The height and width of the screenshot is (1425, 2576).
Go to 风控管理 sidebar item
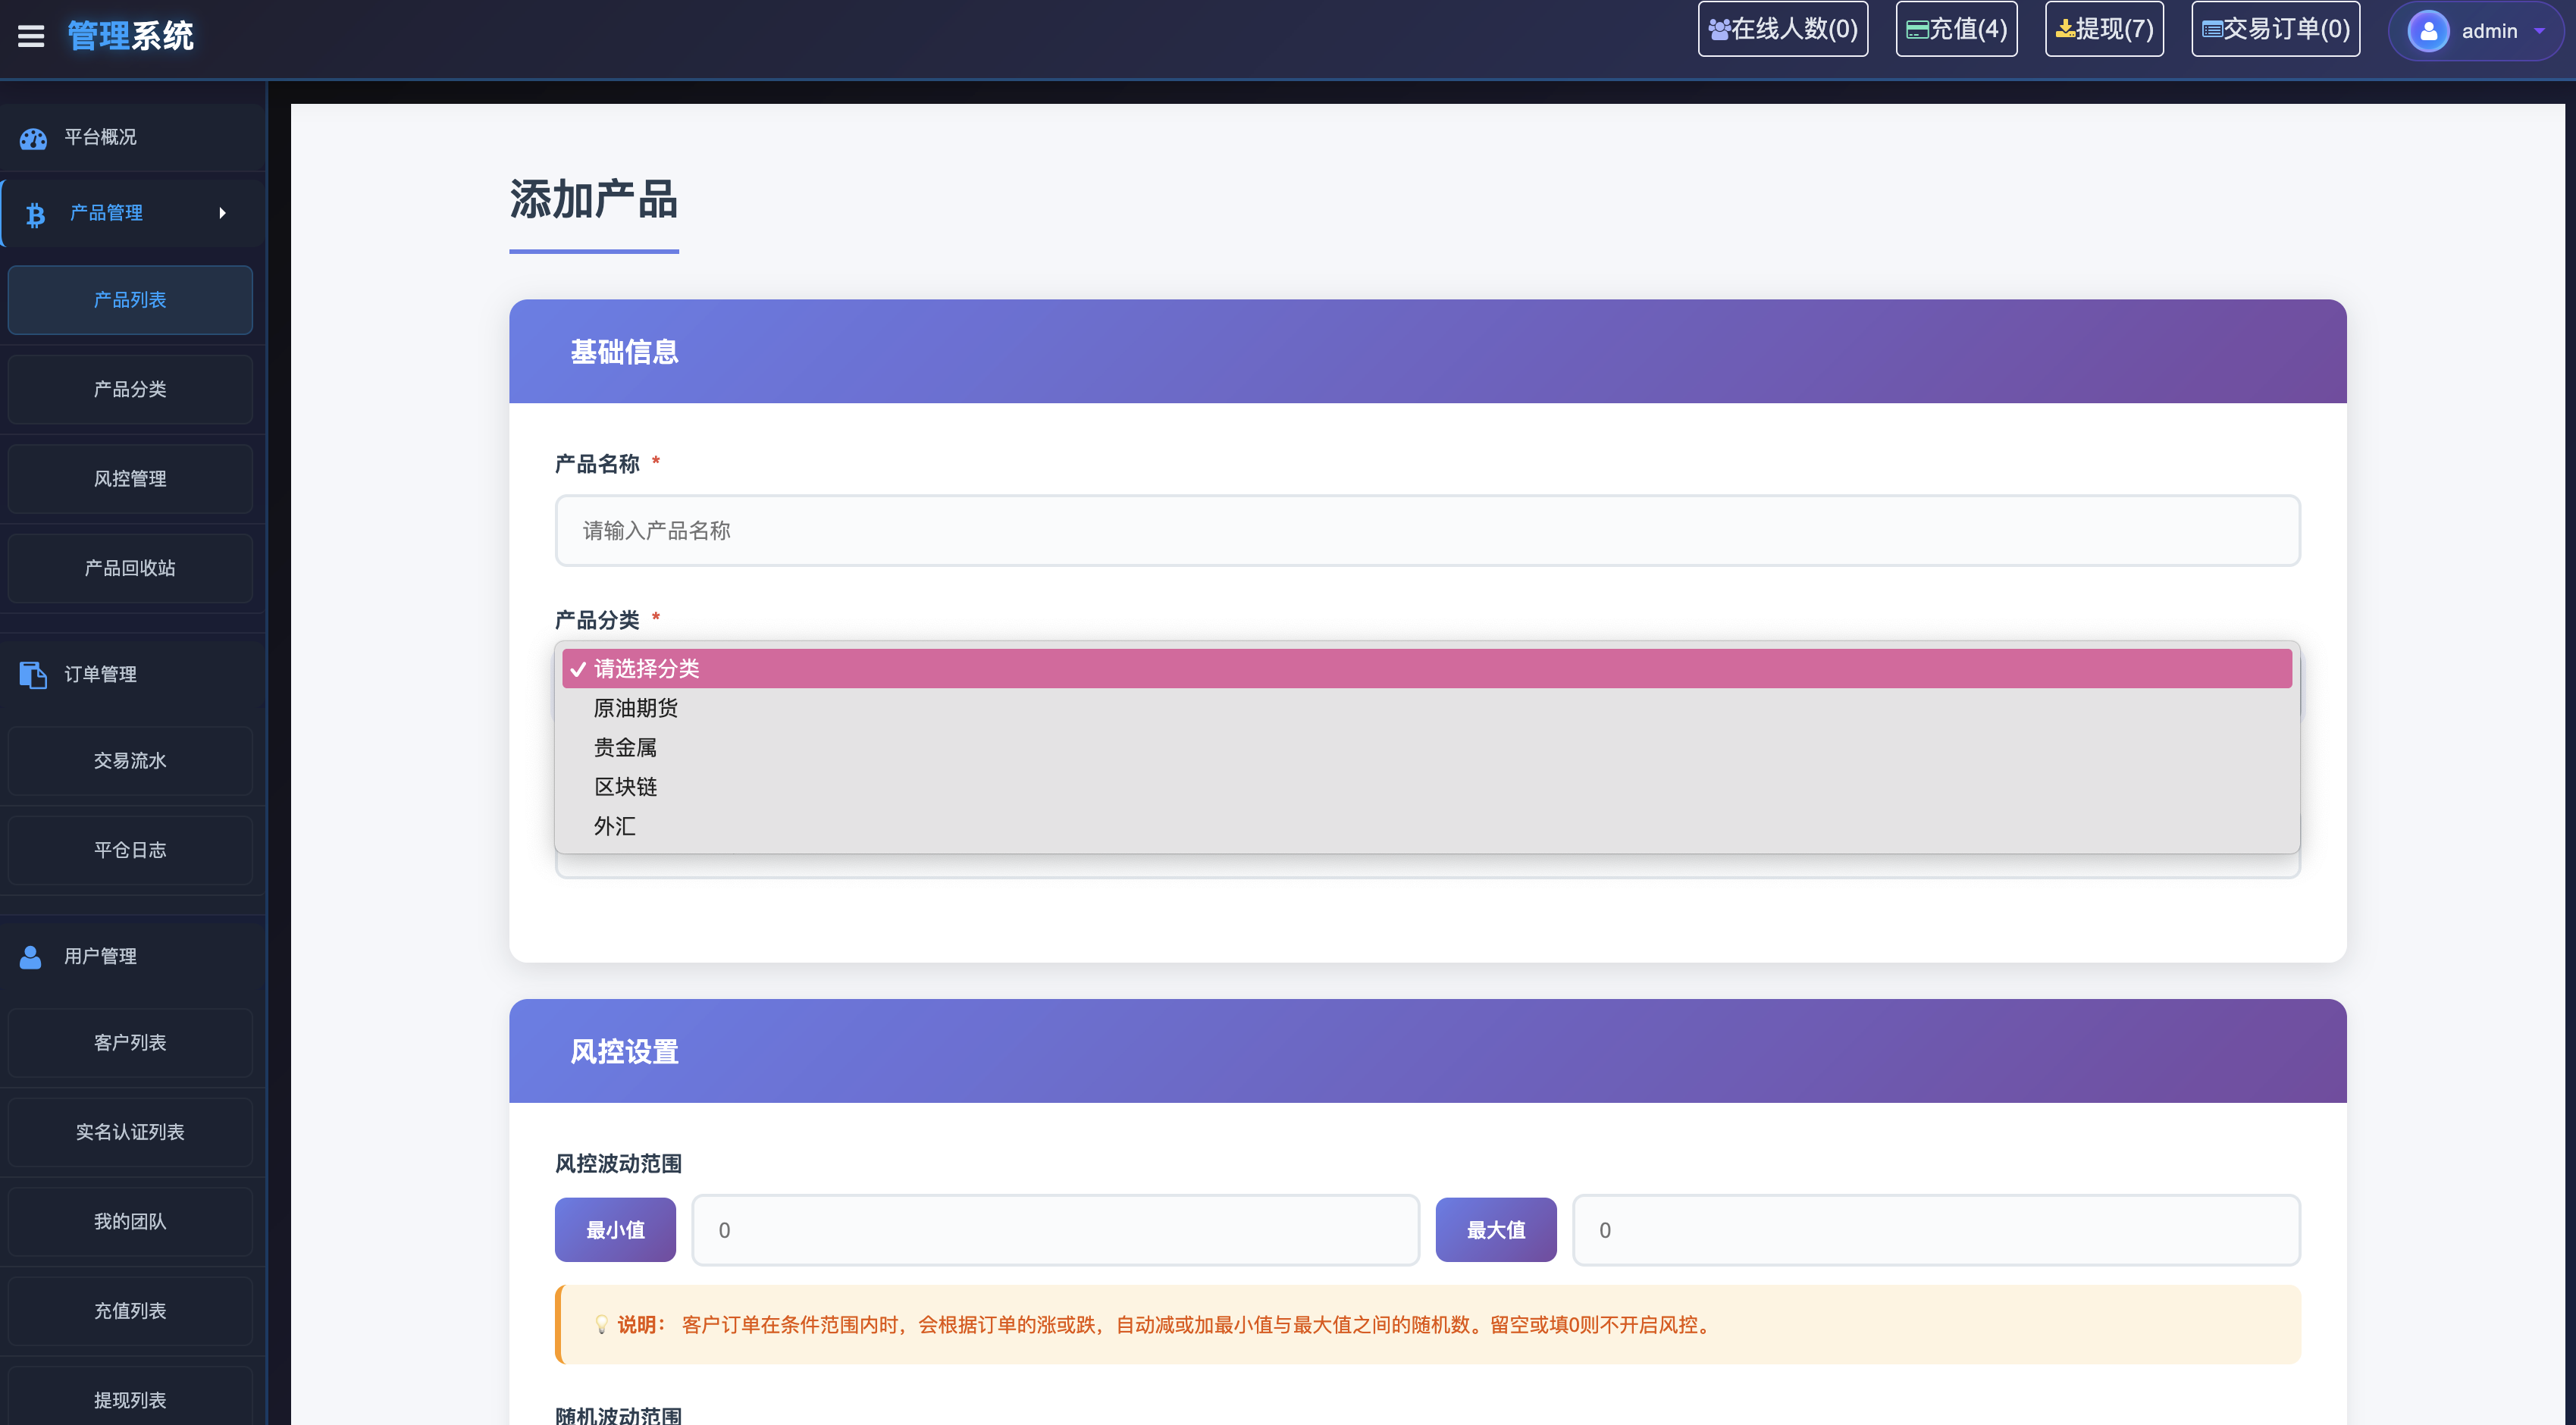pos(130,479)
